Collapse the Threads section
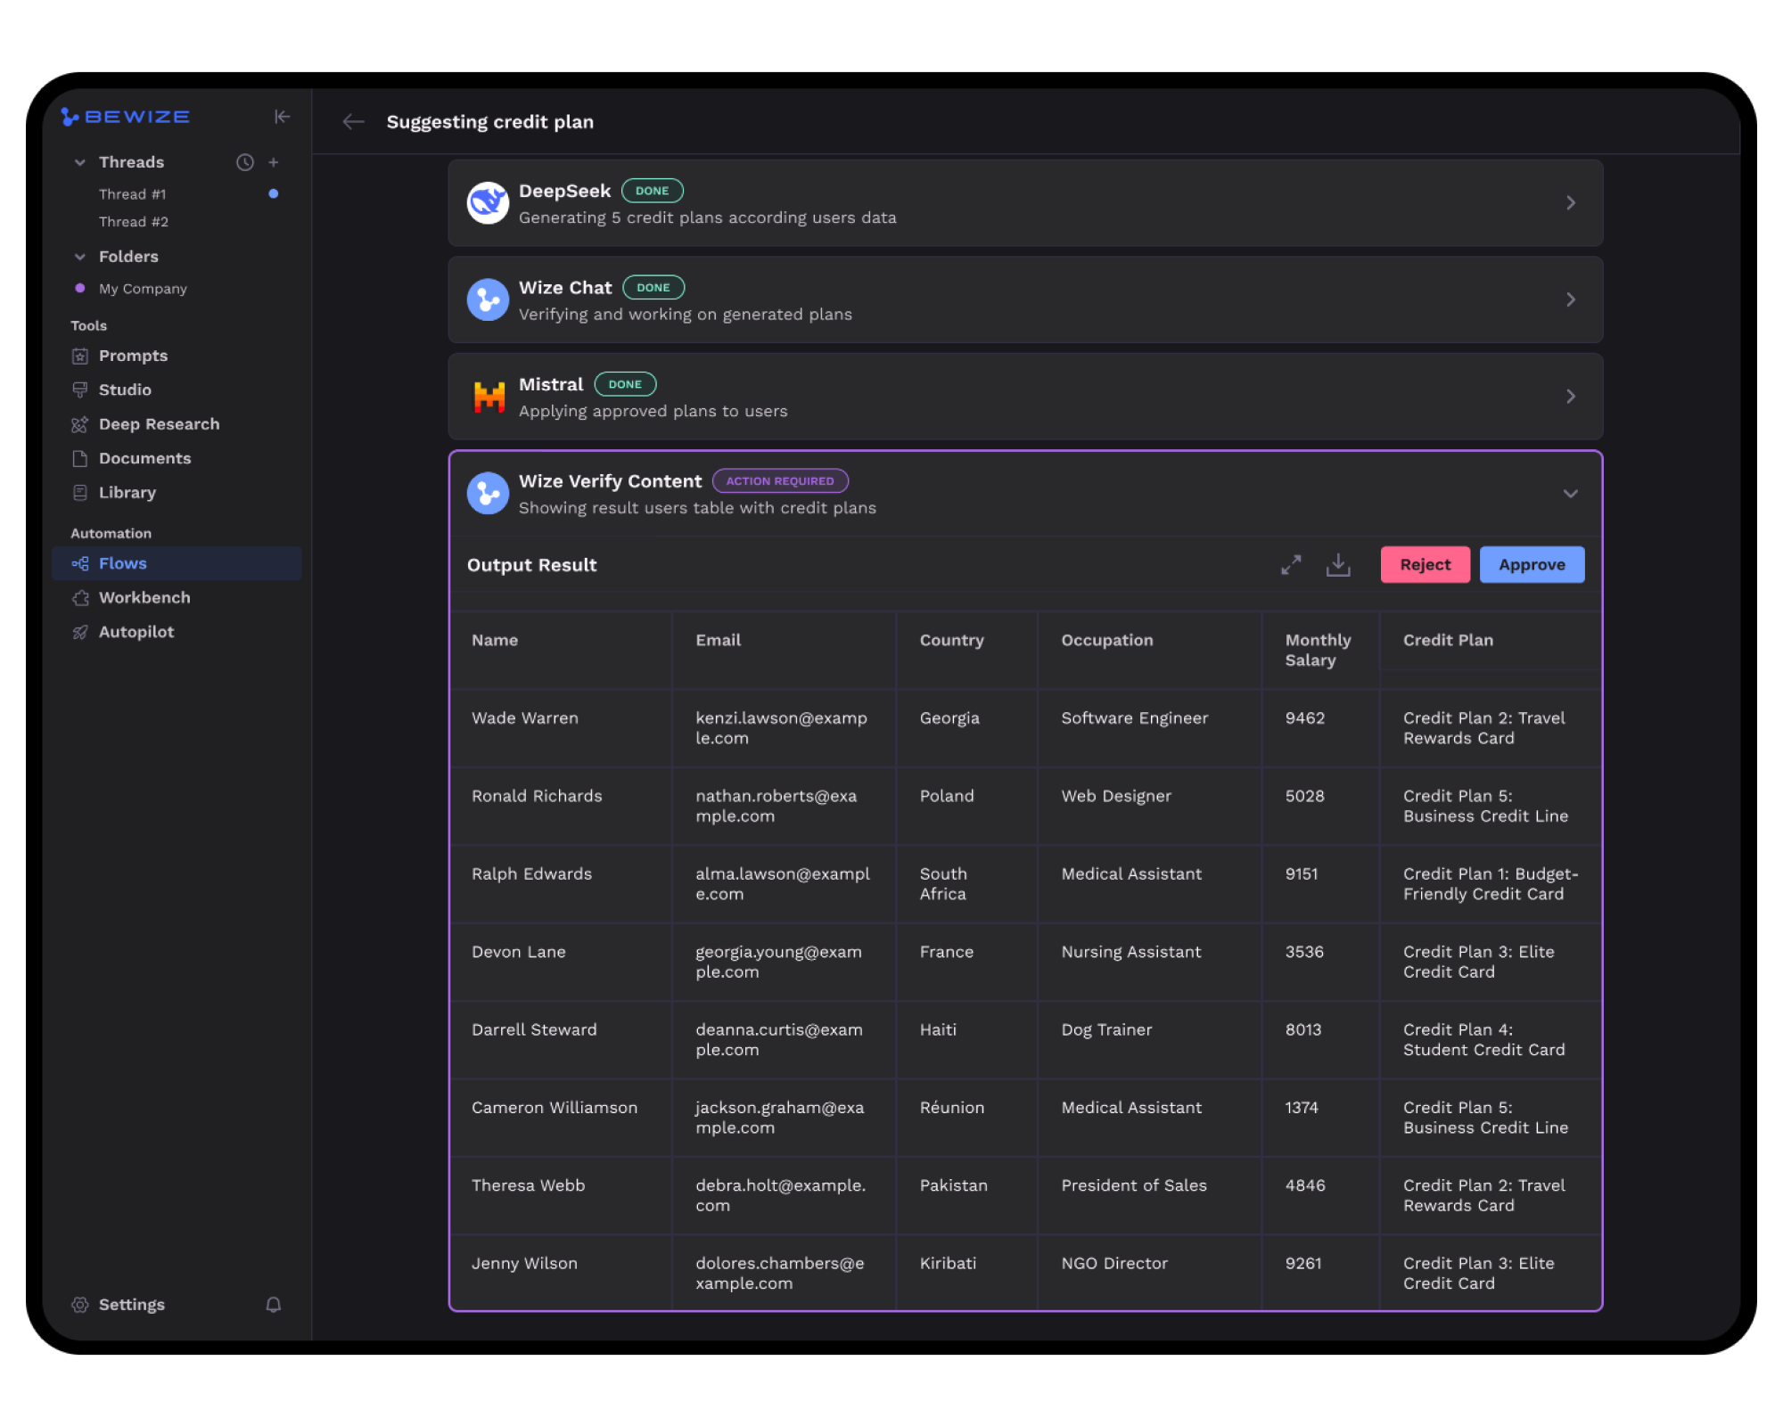1783x1426 pixels. point(80,162)
